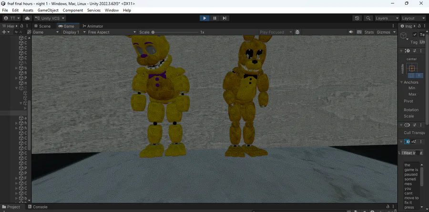Open the Window menu

point(112,10)
